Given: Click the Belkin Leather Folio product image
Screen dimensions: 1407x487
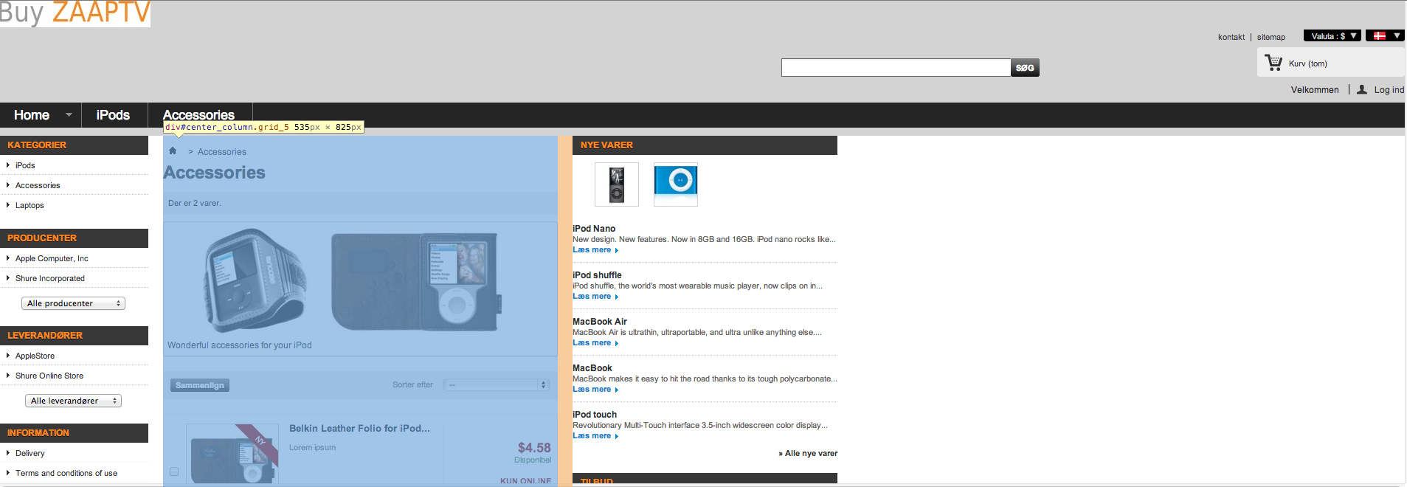Looking at the screenshot, I should tap(232, 454).
